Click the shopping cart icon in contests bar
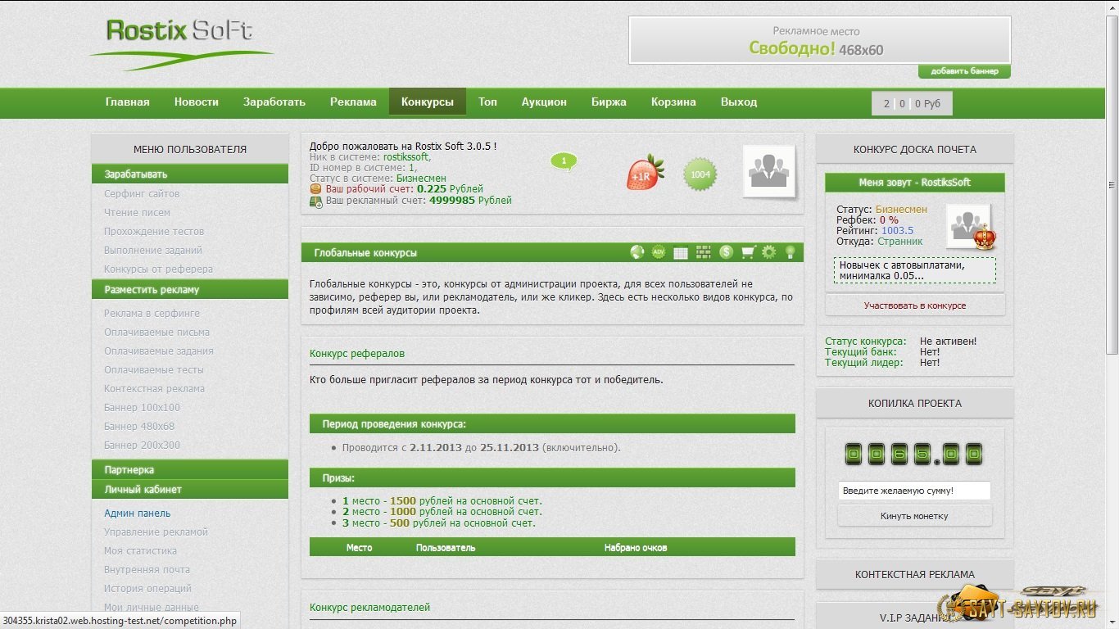Viewport: 1119px width, 629px height. tap(747, 252)
